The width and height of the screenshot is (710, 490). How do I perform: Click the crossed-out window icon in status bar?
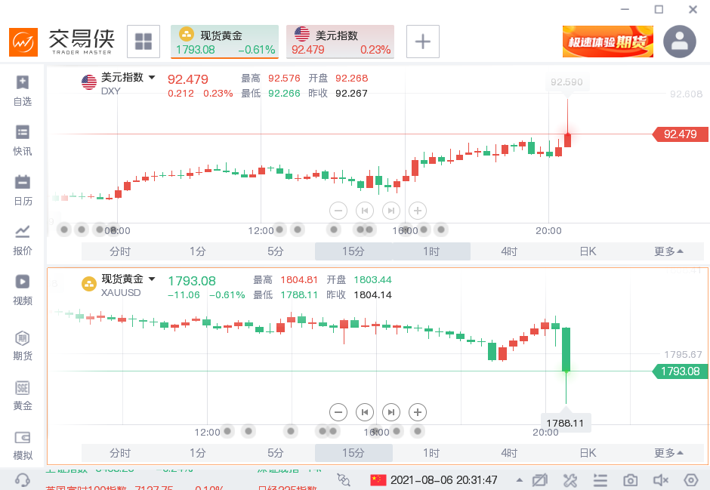click(x=540, y=480)
